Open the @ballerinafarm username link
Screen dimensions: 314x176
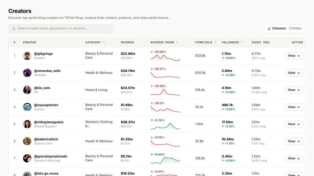click(46, 139)
